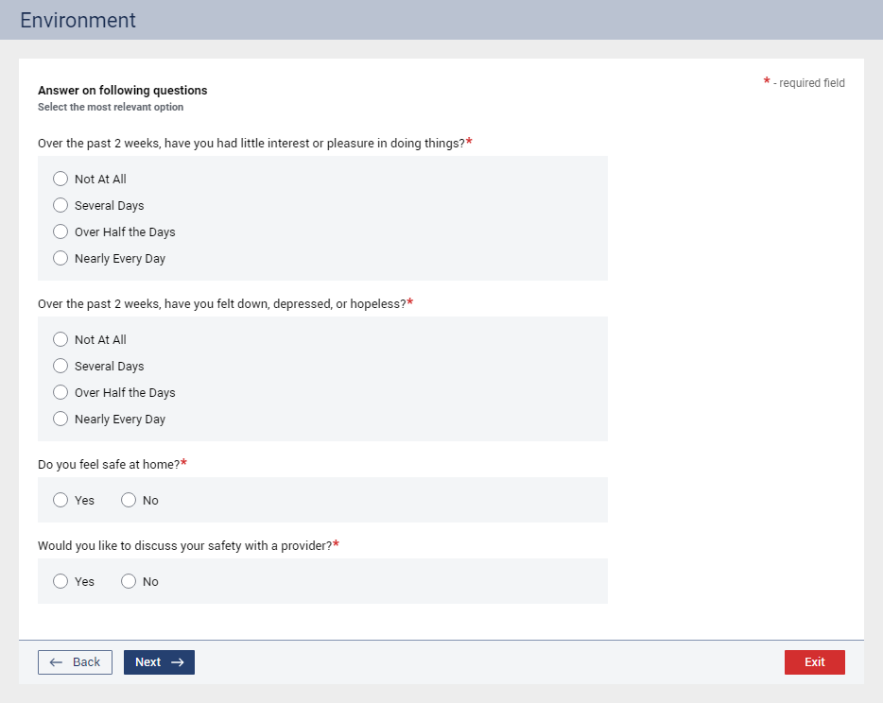This screenshot has width=883, height=703.
Task: Select 'Not At All' for little interest question
Action: pos(61,179)
